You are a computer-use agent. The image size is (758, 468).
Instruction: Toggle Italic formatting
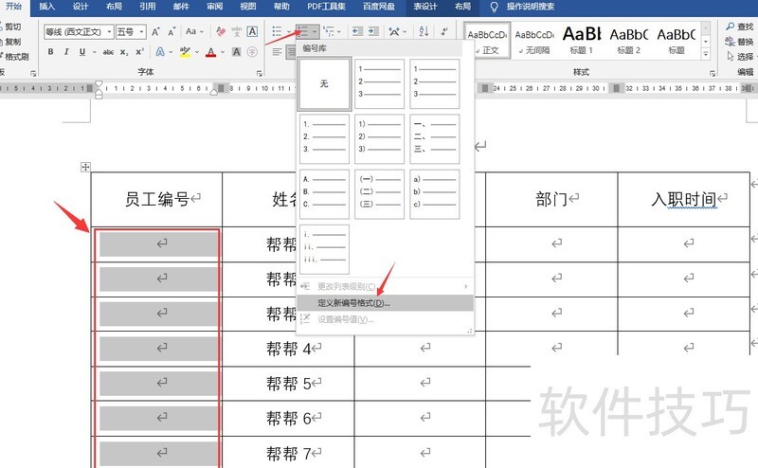pyautogui.click(x=66, y=52)
